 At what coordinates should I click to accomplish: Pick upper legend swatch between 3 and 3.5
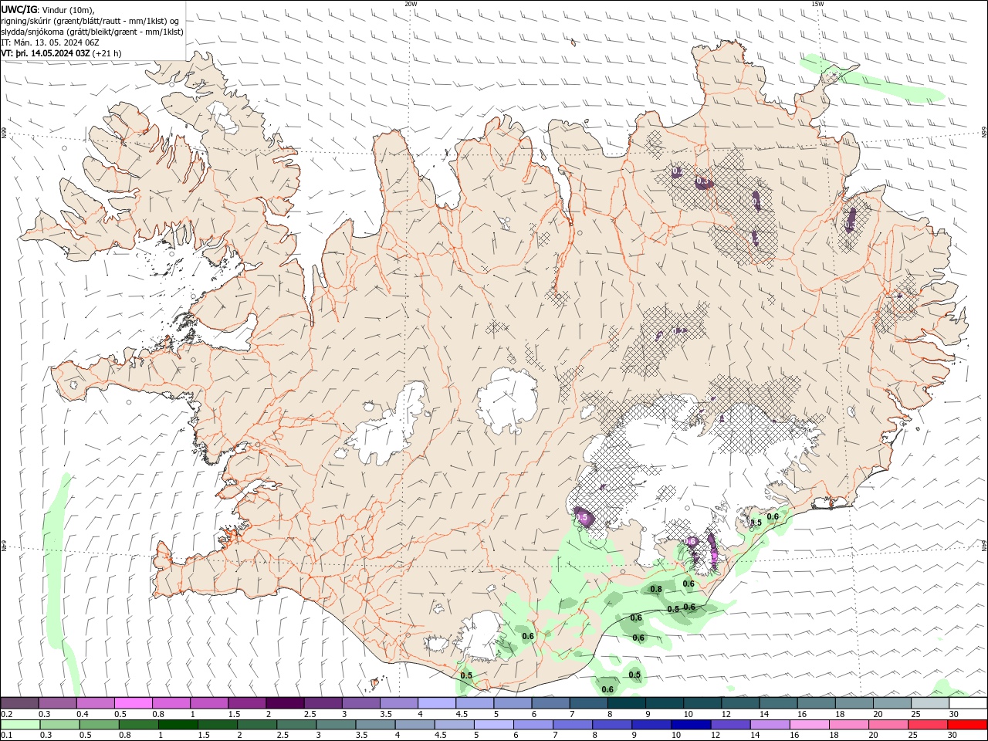(x=361, y=703)
